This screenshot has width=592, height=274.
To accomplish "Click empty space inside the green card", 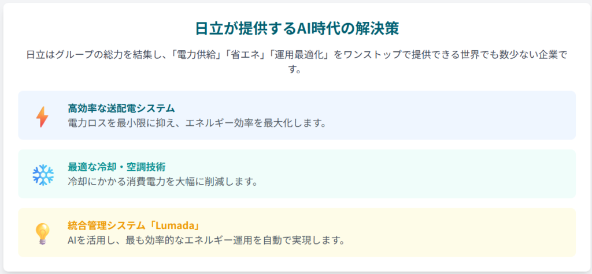I will point(462,174).
